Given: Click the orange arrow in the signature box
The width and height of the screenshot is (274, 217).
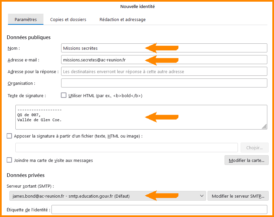Looking at the screenshot, I should point(161,117).
